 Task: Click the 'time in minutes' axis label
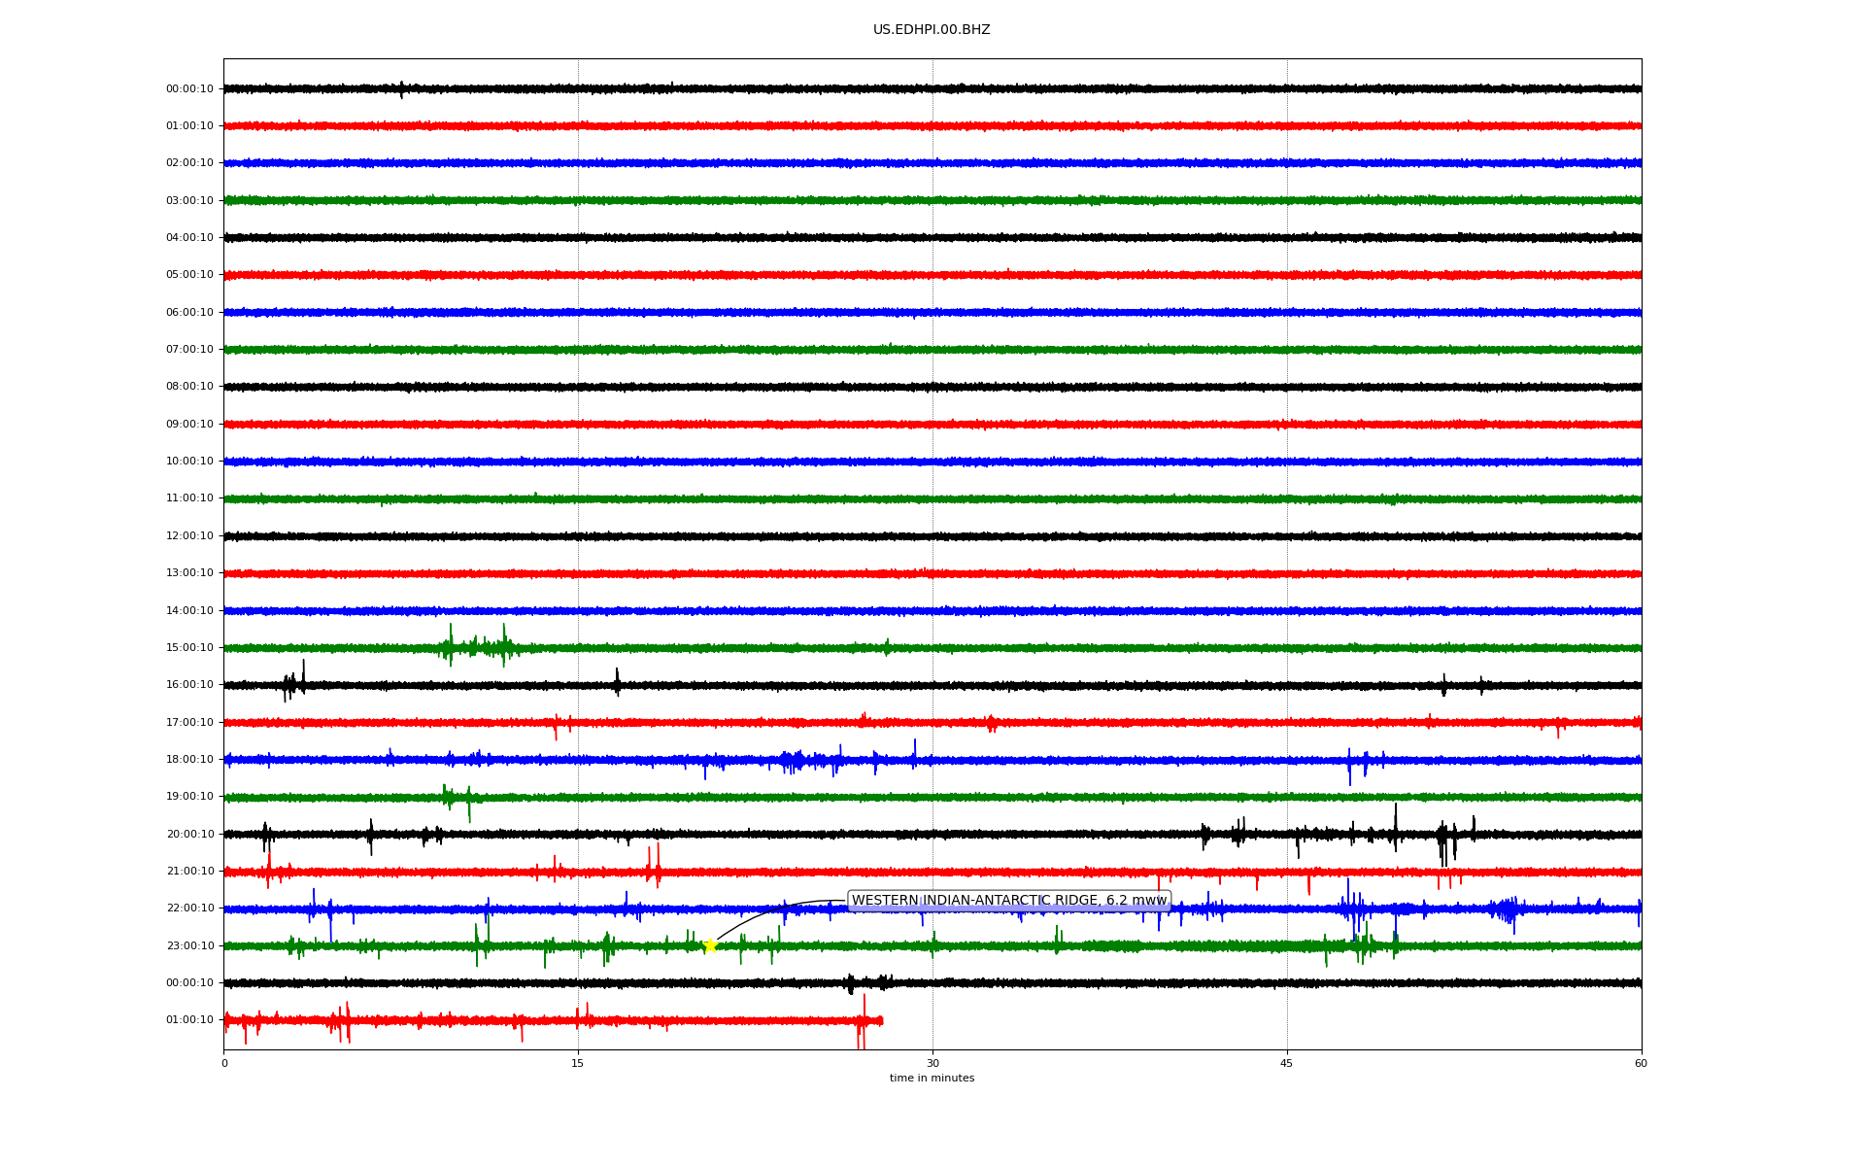[932, 1079]
